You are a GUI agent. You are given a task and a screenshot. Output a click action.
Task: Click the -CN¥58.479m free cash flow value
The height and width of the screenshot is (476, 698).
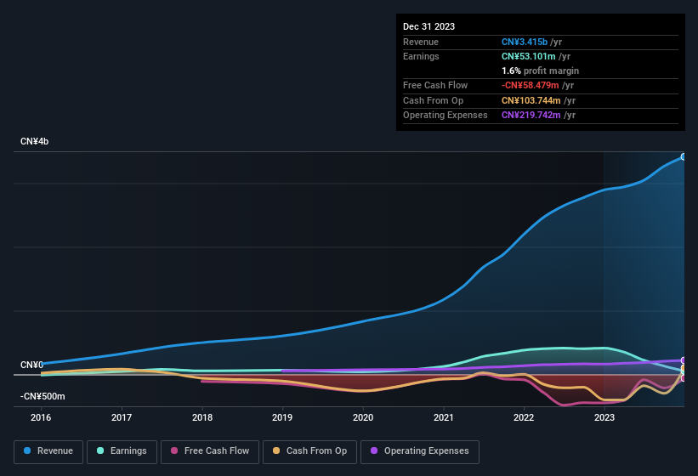pos(531,85)
